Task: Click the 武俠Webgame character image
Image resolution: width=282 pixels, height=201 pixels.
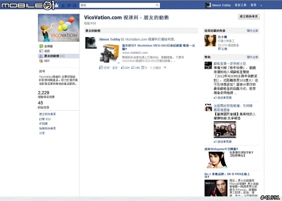Action: pyautogui.click(x=216, y=160)
